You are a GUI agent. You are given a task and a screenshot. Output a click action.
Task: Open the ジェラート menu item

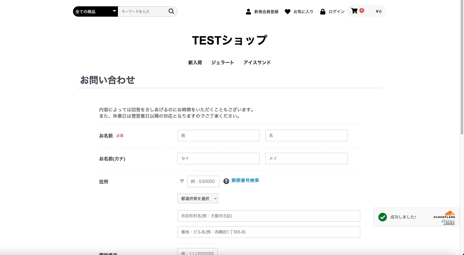tap(223, 63)
